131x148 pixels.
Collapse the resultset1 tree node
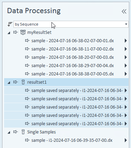[x=9, y=83]
